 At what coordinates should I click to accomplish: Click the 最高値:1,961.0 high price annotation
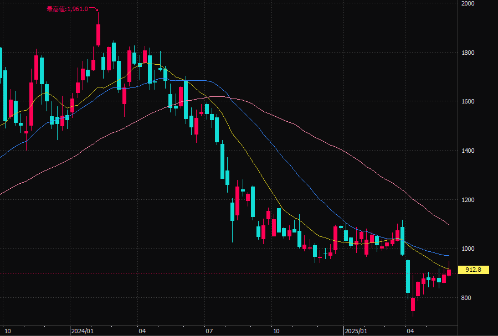pos(68,9)
